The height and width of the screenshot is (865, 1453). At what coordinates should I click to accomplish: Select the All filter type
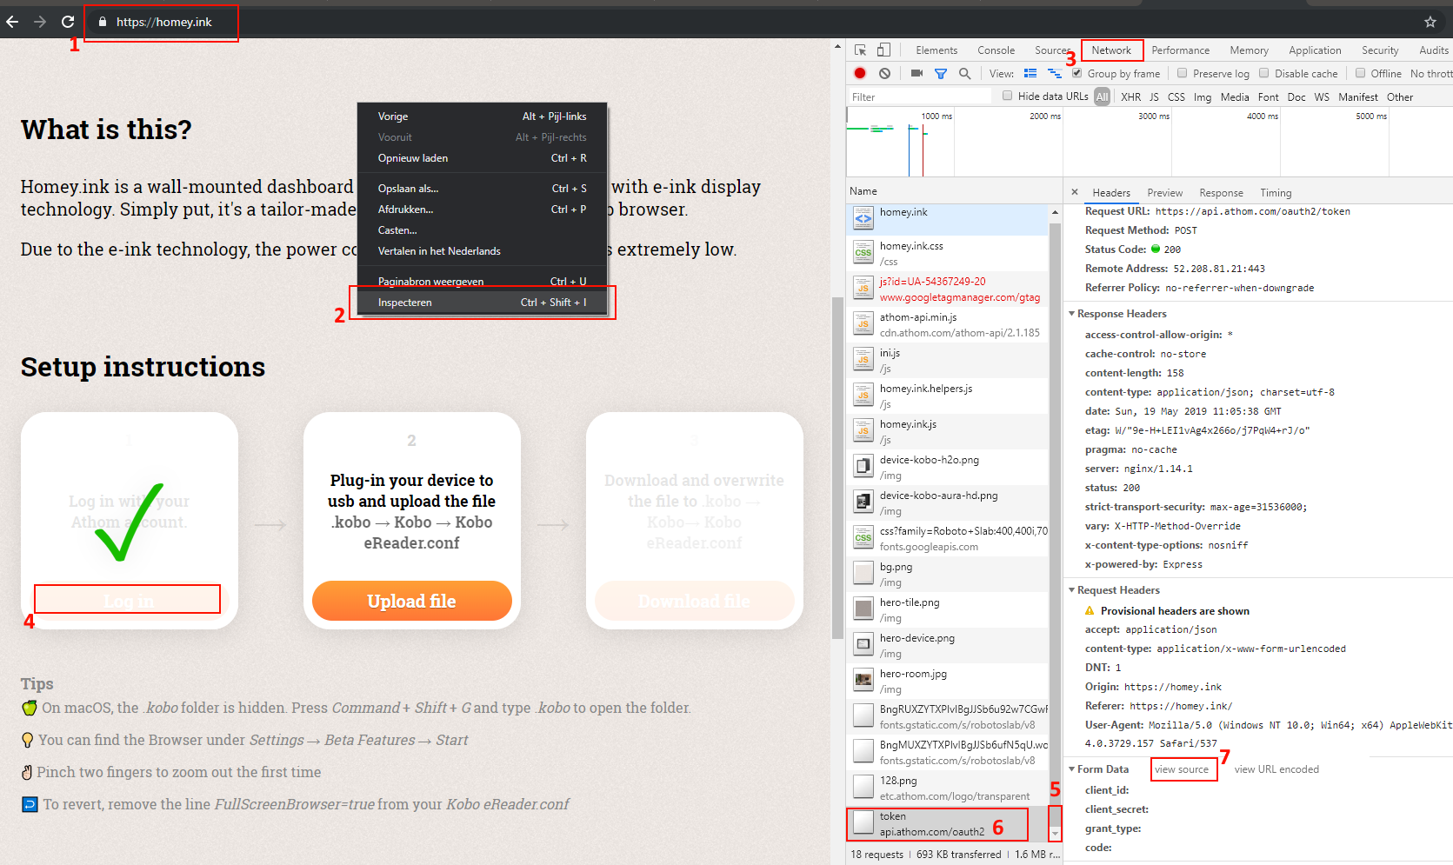1102,97
